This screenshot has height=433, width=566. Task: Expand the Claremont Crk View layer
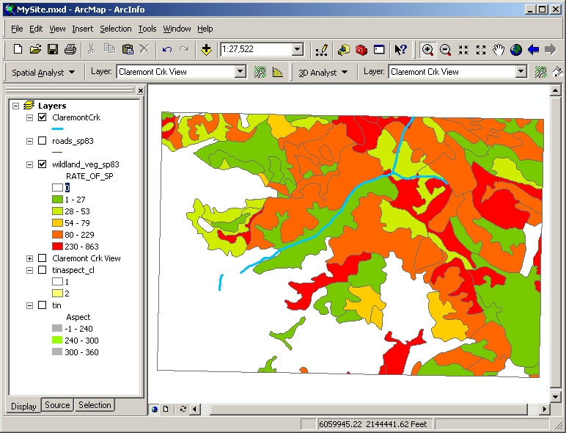click(x=29, y=258)
